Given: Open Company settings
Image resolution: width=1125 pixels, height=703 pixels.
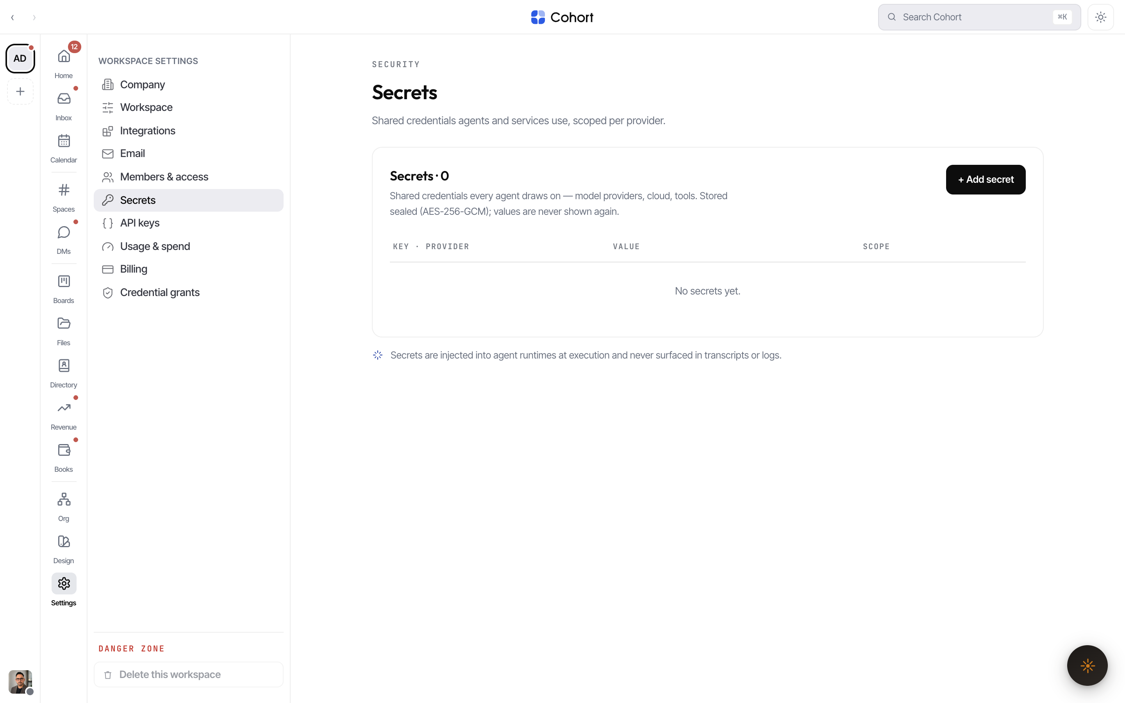Looking at the screenshot, I should coord(188,85).
